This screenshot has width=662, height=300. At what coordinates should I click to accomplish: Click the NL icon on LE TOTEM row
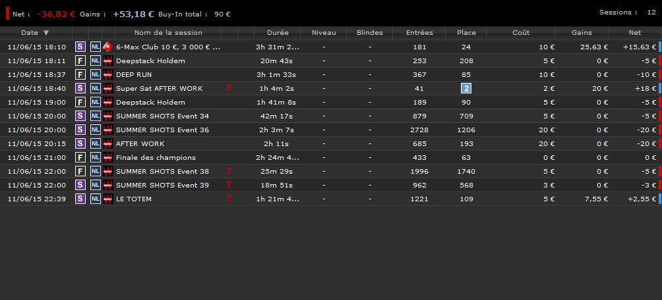96,199
